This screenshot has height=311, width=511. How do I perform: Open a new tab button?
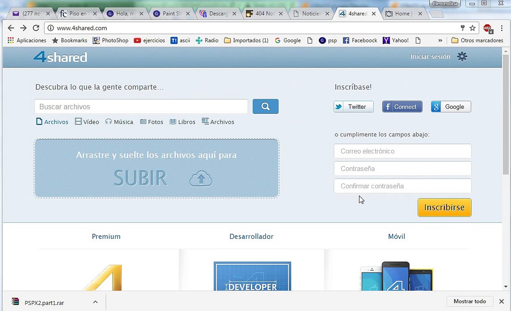pos(437,14)
